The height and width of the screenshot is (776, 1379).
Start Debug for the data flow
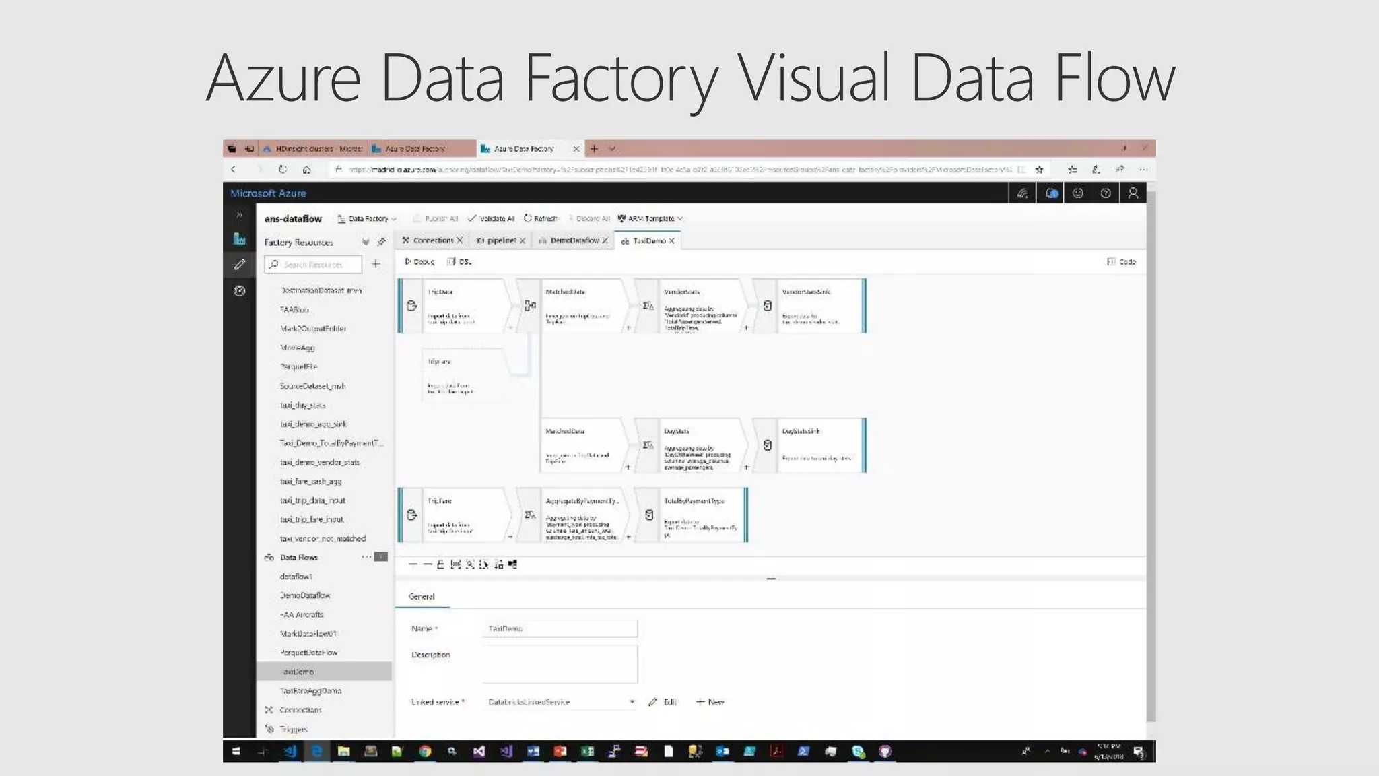tap(419, 261)
